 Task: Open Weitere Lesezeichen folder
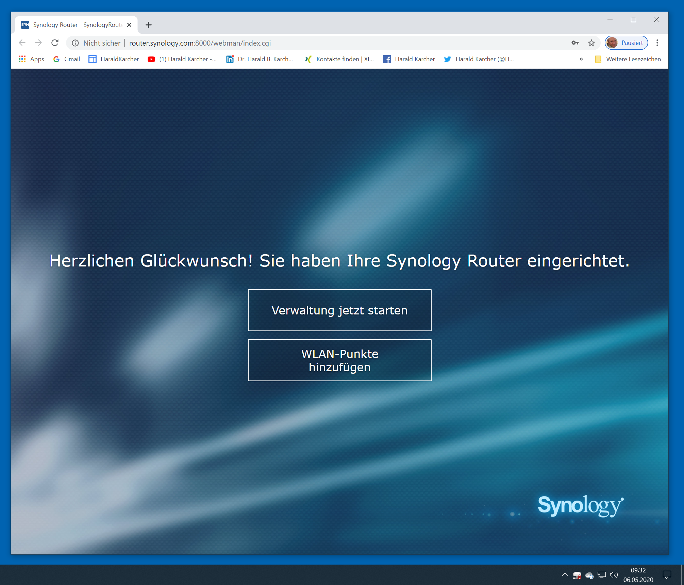[628, 59]
